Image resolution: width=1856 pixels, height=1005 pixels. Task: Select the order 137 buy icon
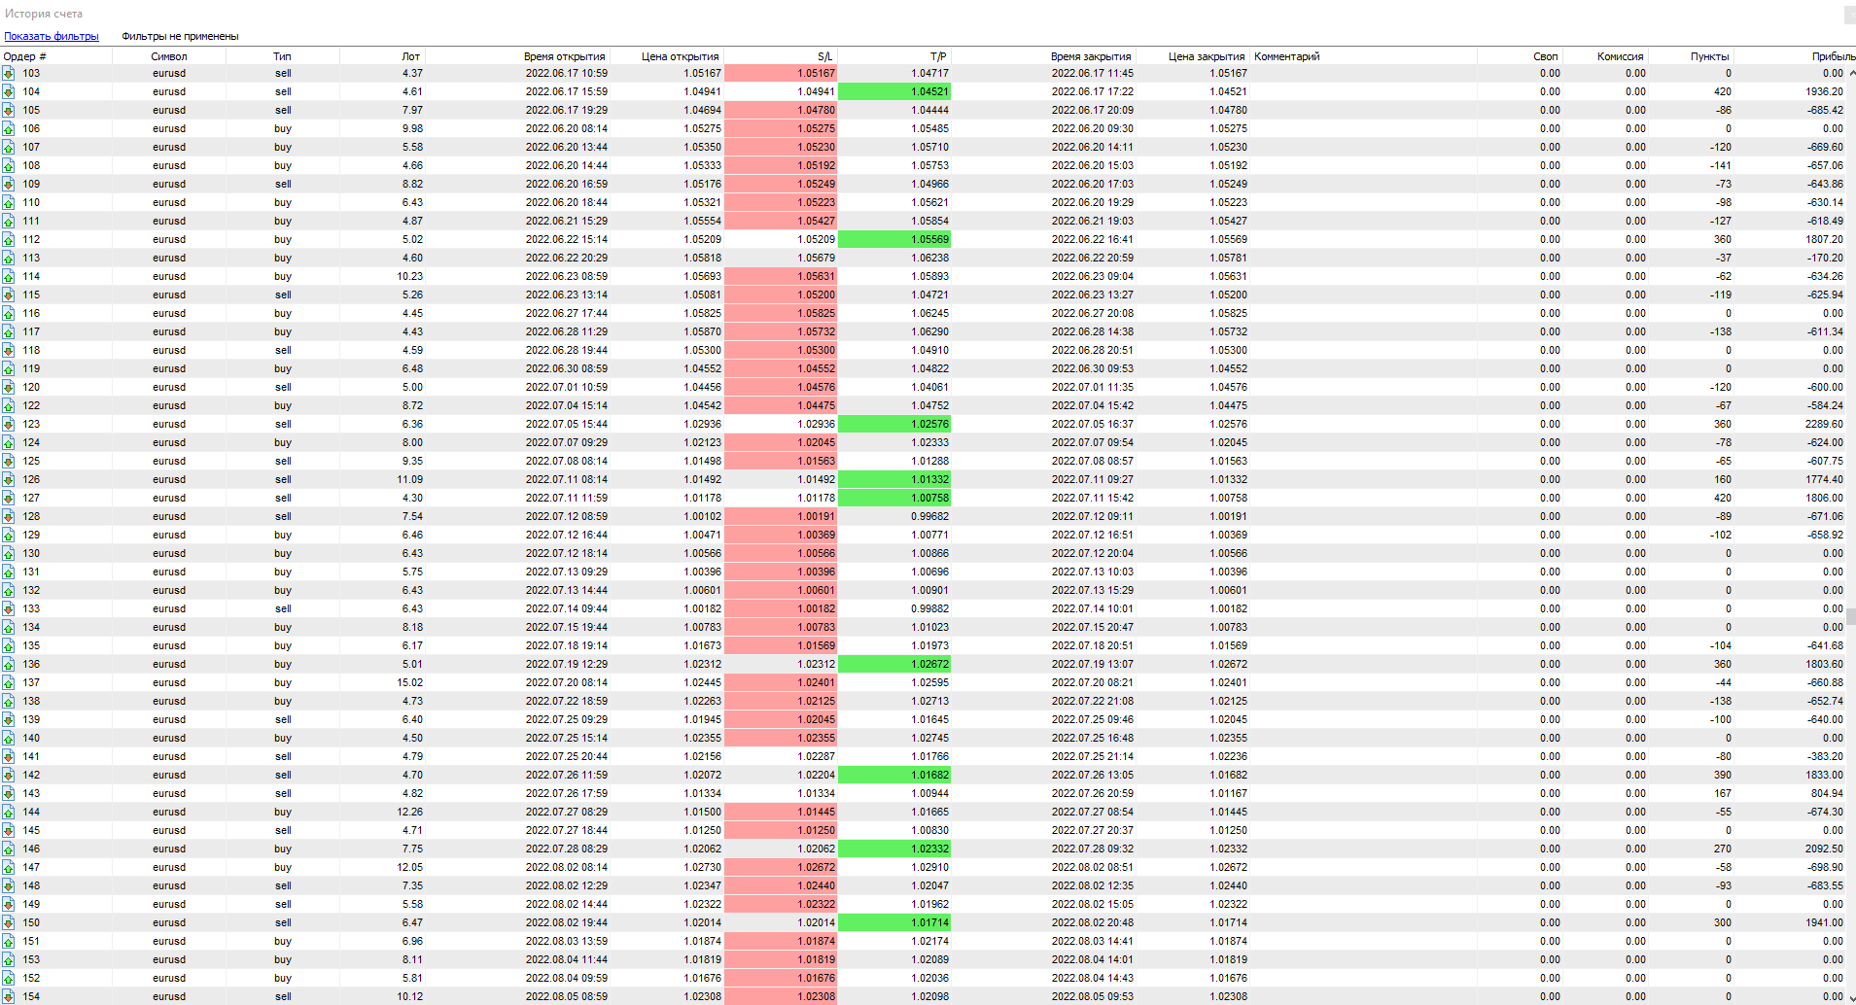[x=8, y=682]
